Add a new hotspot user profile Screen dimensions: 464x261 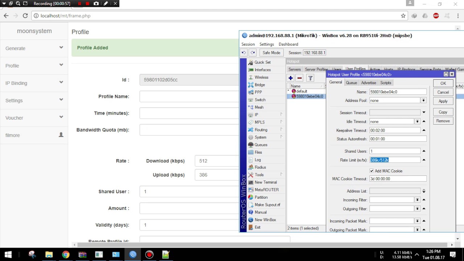coord(291,78)
